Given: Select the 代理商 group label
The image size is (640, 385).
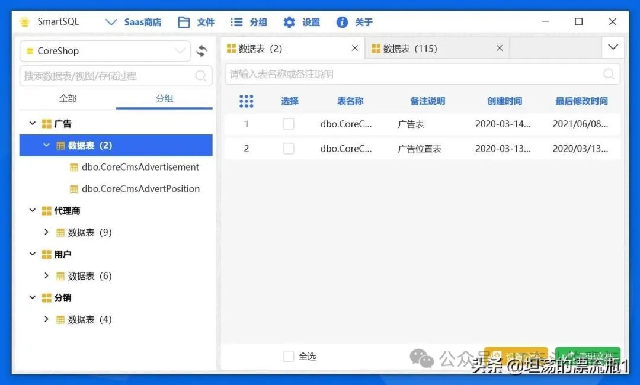Looking at the screenshot, I should click(67, 211).
